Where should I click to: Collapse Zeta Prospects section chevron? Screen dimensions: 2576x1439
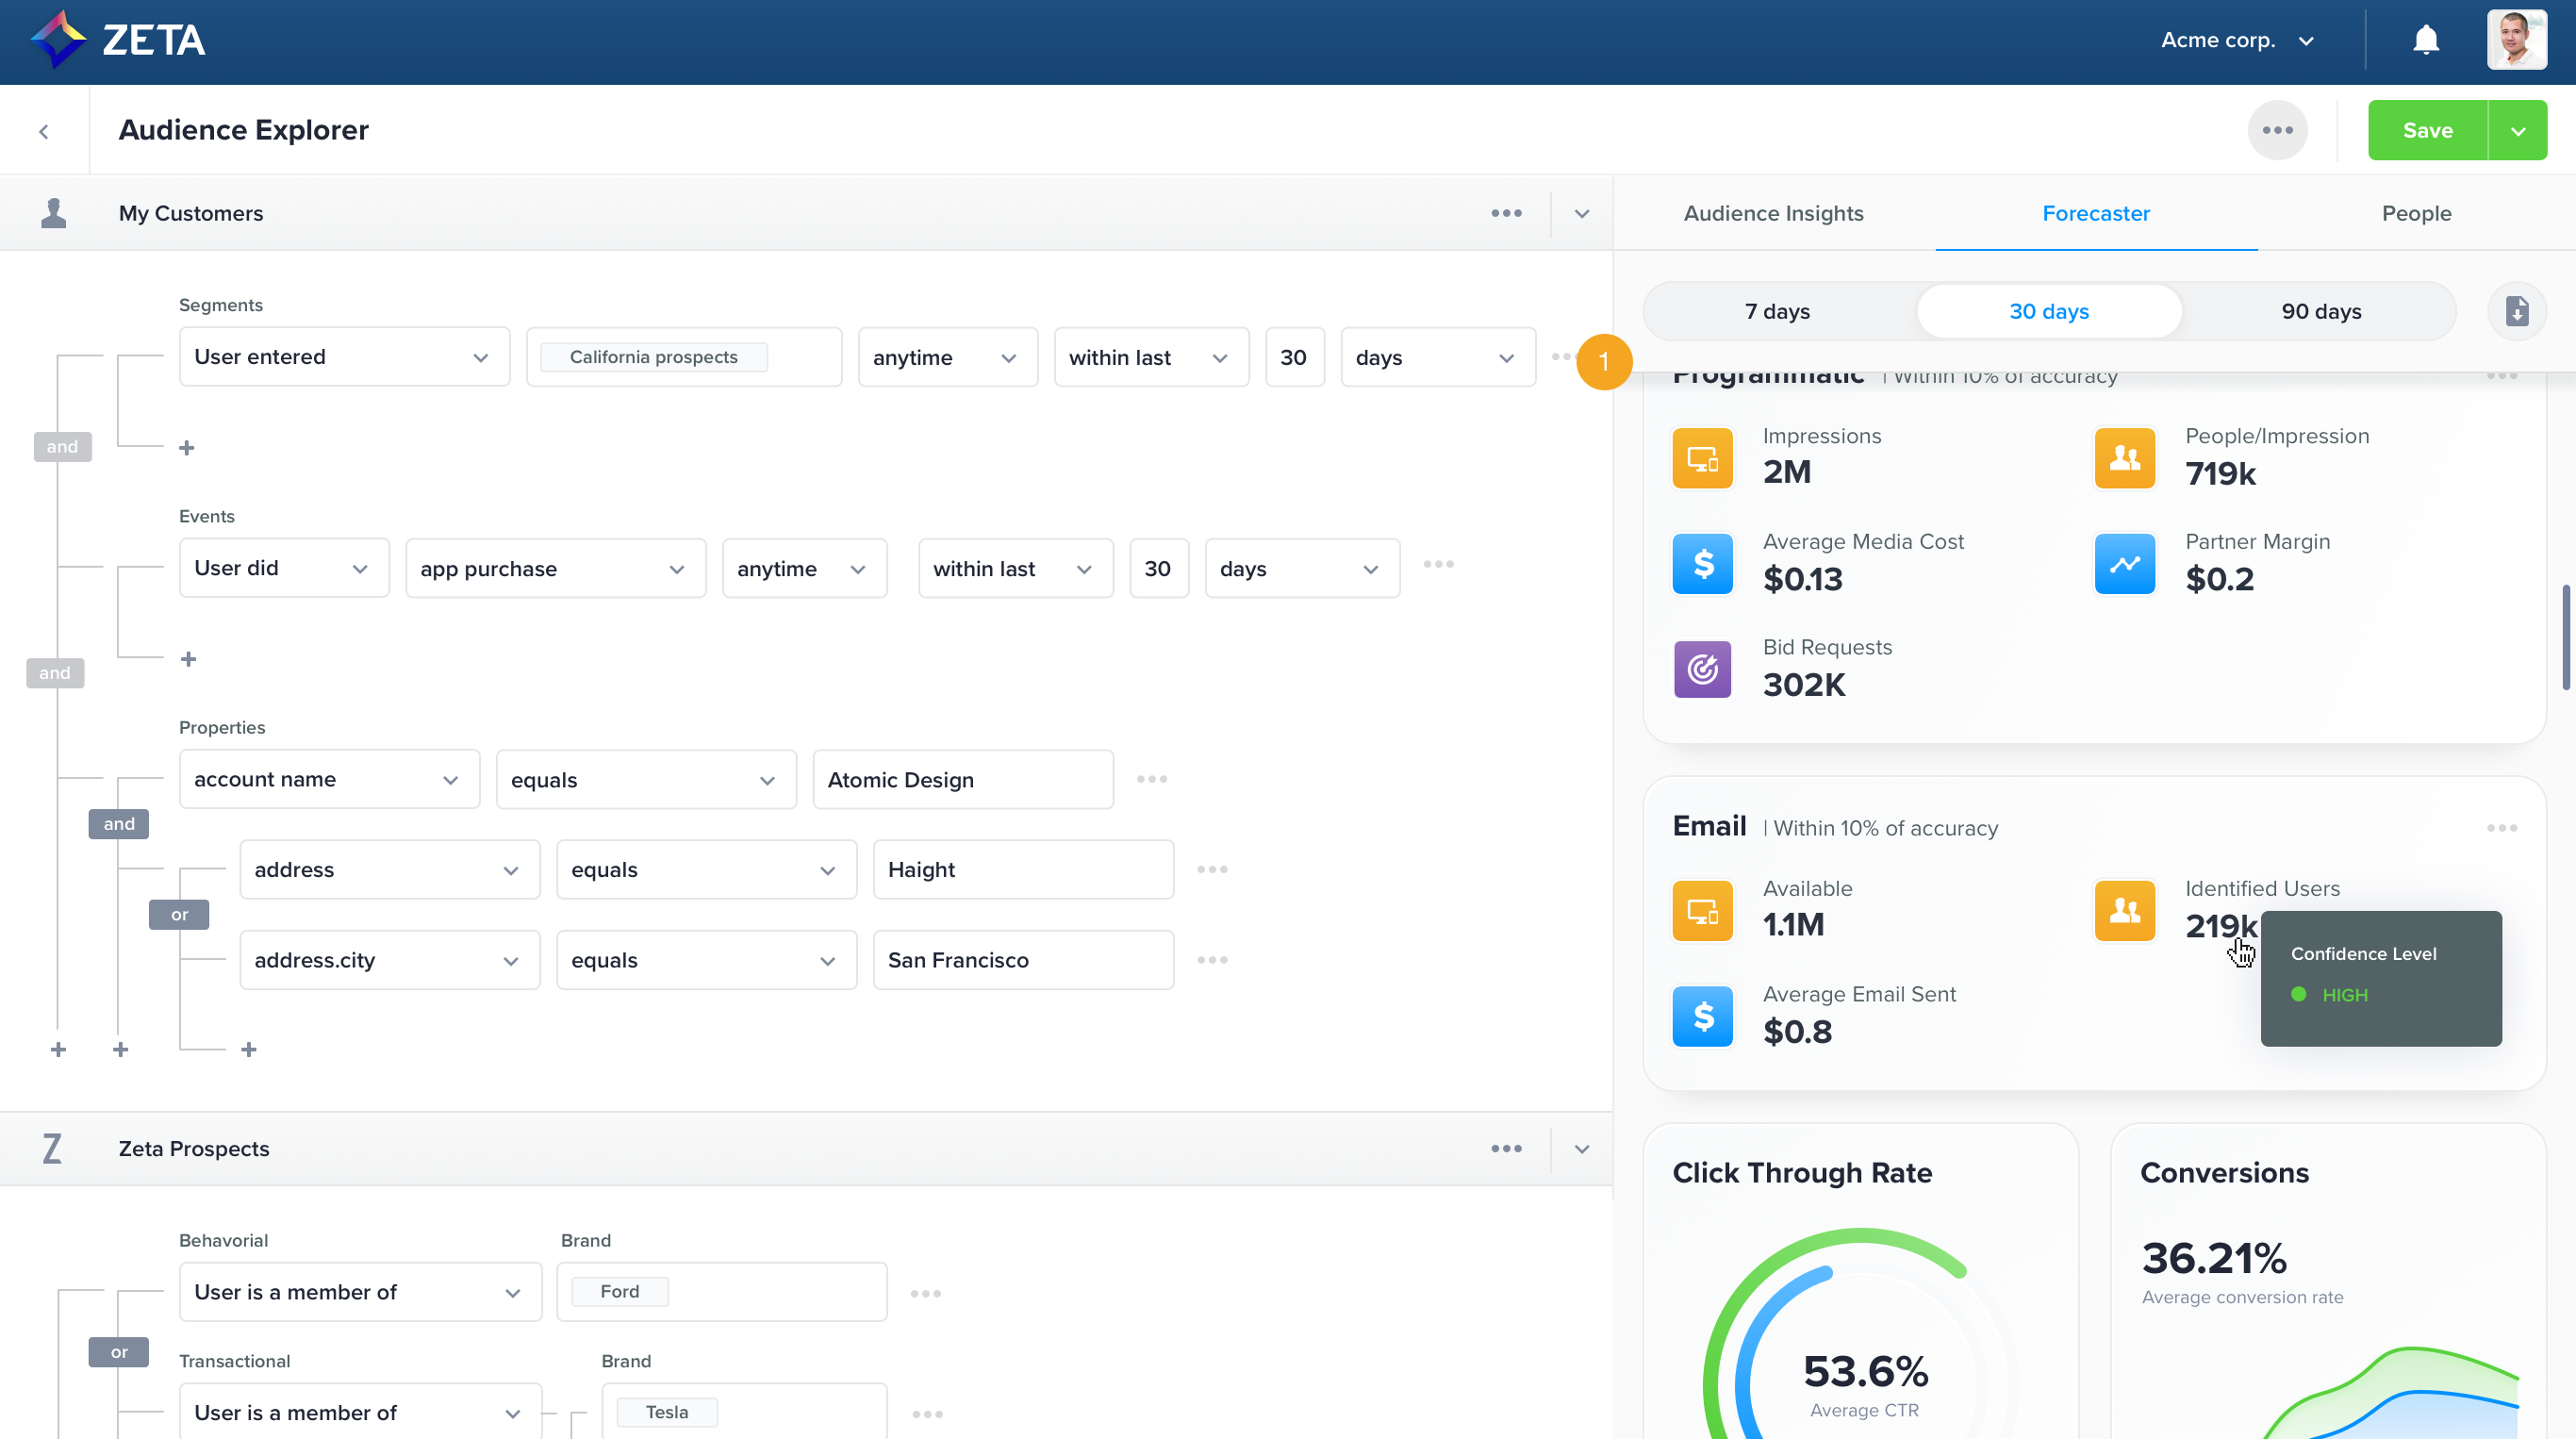click(x=1581, y=1148)
